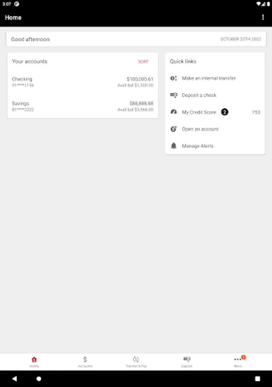Open the three-dot overflow menu
The height and width of the screenshot is (387, 272).
263,17
